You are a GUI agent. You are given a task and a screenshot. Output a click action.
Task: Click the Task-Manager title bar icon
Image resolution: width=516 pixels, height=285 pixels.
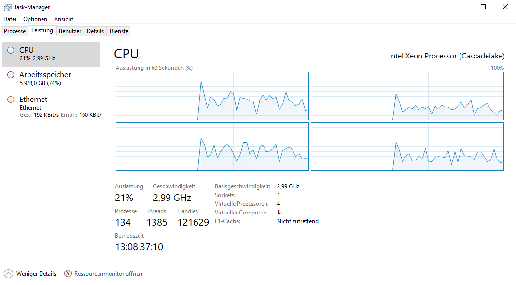click(x=7, y=7)
